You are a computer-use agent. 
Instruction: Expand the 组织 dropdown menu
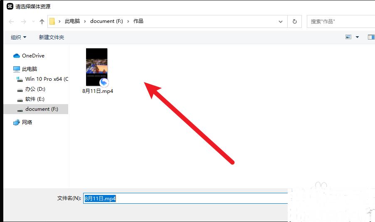click(x=19, y=37)
